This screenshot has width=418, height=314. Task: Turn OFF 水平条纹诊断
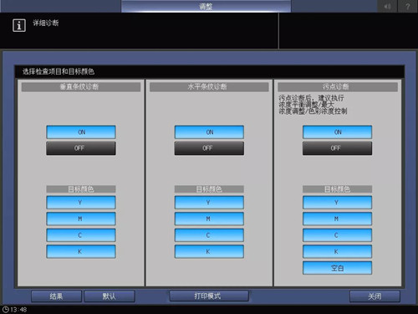coord(209,148)
